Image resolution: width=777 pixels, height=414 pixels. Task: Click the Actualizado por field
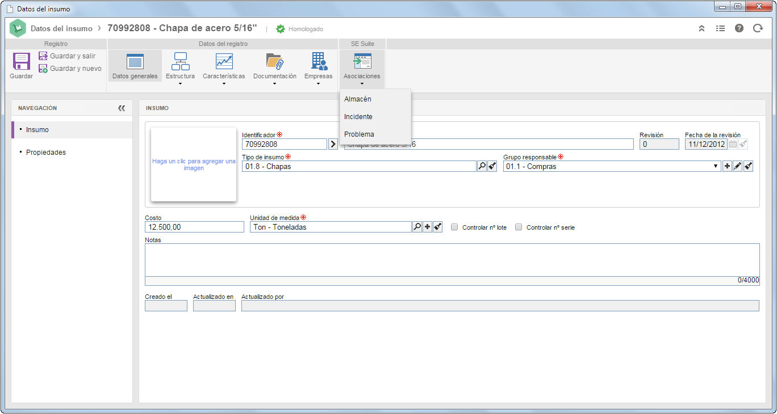[x=500, y=306]
